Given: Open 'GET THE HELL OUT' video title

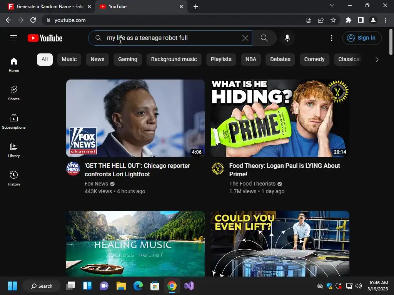Looking at the screenshot, I should (137, 170).
